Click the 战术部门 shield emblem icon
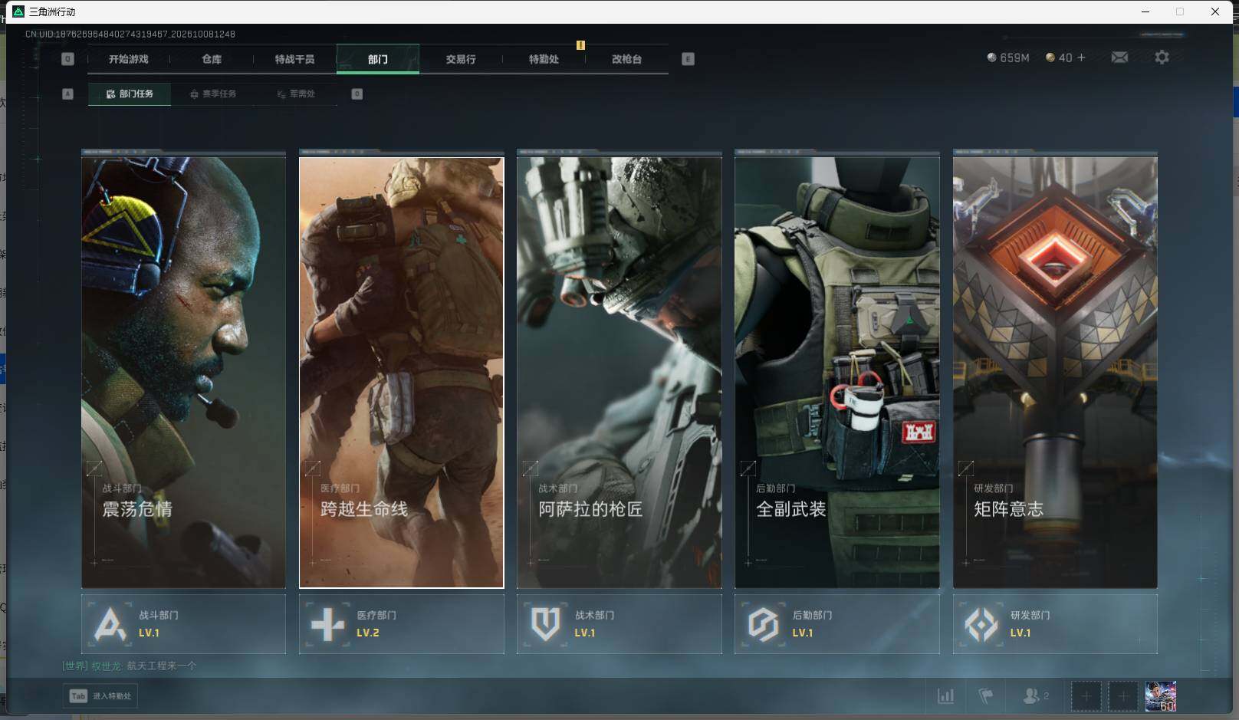 click(545, 624)
